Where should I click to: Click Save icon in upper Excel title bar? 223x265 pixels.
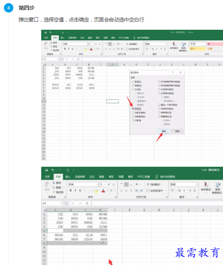tap(46, 32)
